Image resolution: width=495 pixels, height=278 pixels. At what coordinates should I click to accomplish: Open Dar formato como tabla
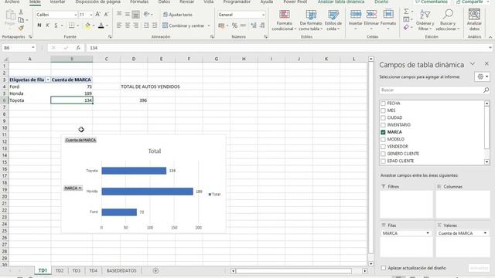click(311, 20)
